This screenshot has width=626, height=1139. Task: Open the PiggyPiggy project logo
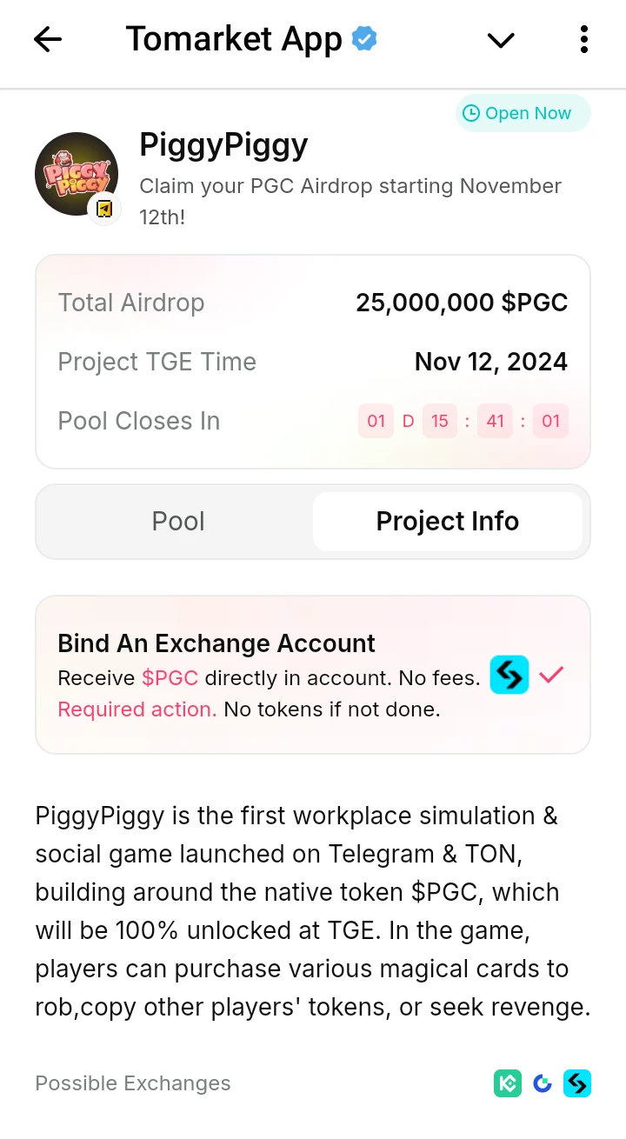77,174
